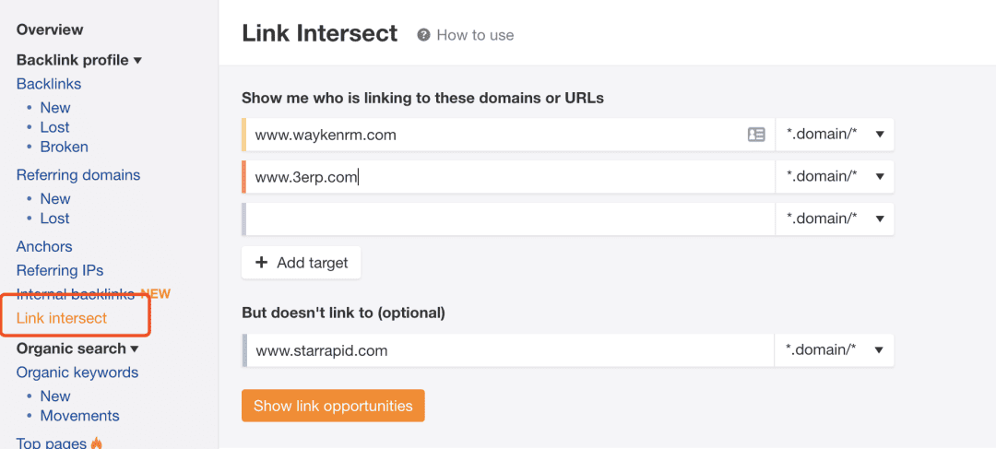
Task: Click the flame icon beside Top pages
Action: click(97, 443)
